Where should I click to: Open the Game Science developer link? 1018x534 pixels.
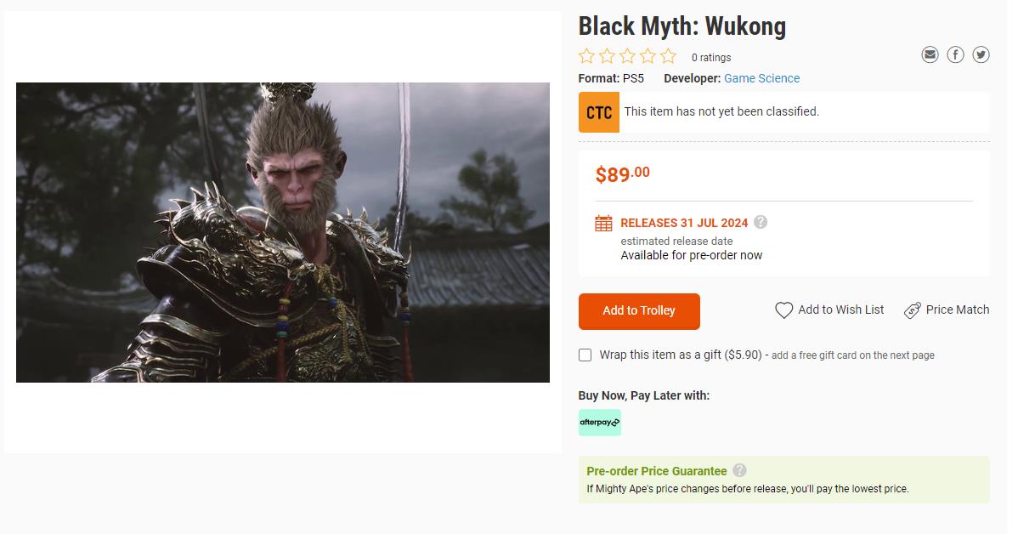761,78
